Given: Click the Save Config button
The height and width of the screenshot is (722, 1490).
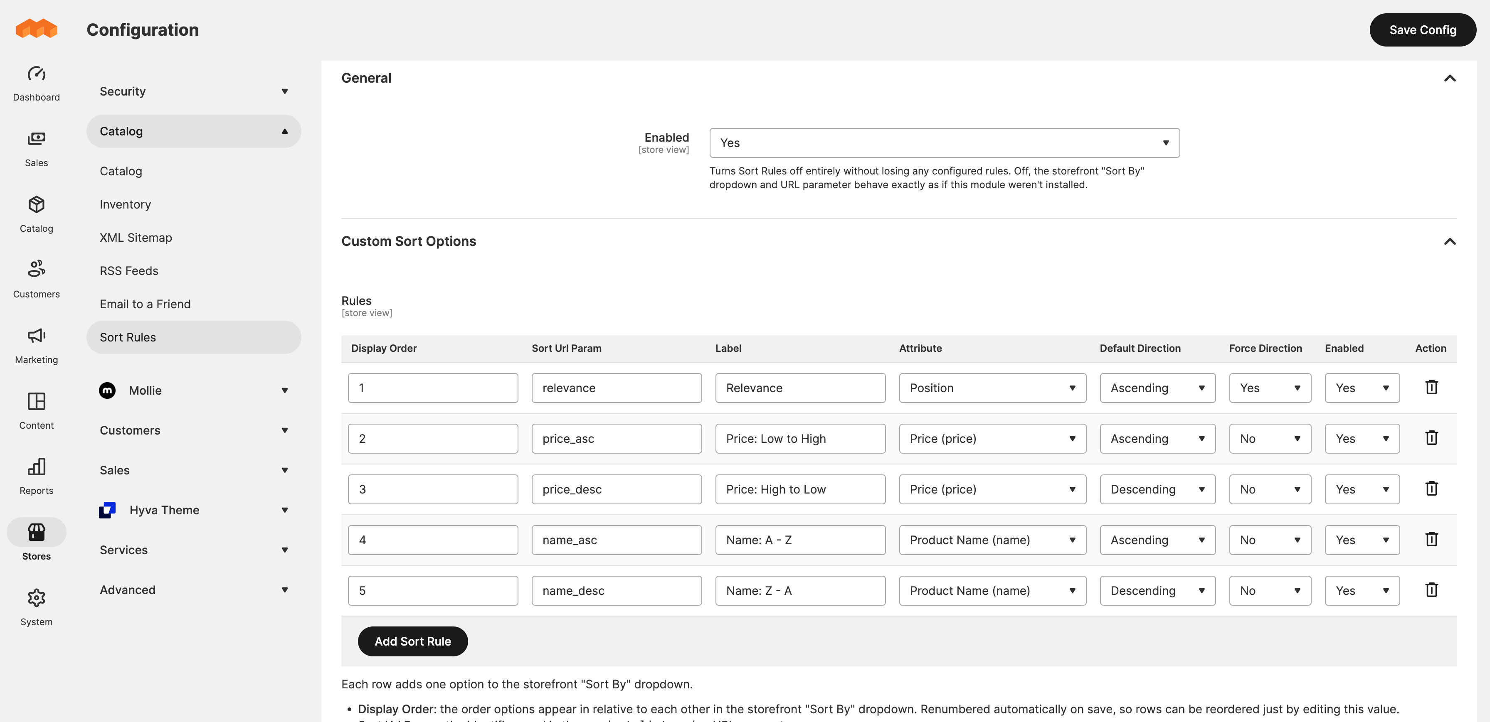Looking at the screenshot, I should pyautogui.click(x=1422, y=30).
